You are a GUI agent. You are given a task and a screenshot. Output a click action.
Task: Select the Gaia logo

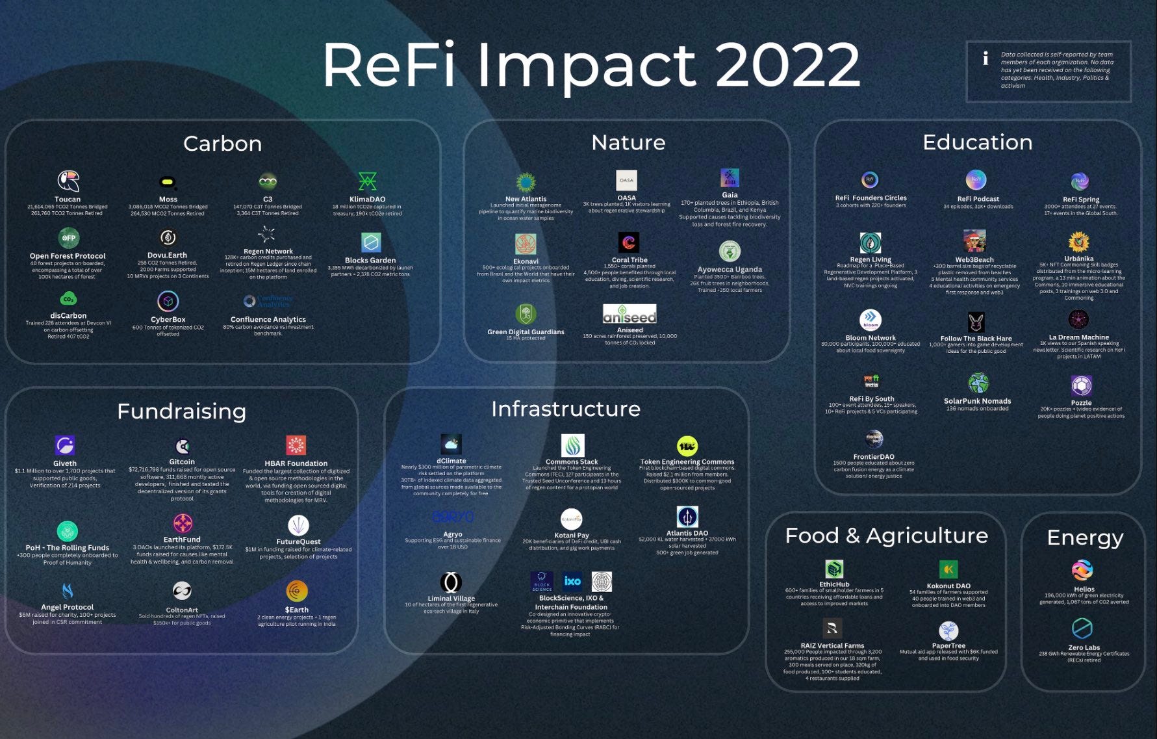[730, 178]
